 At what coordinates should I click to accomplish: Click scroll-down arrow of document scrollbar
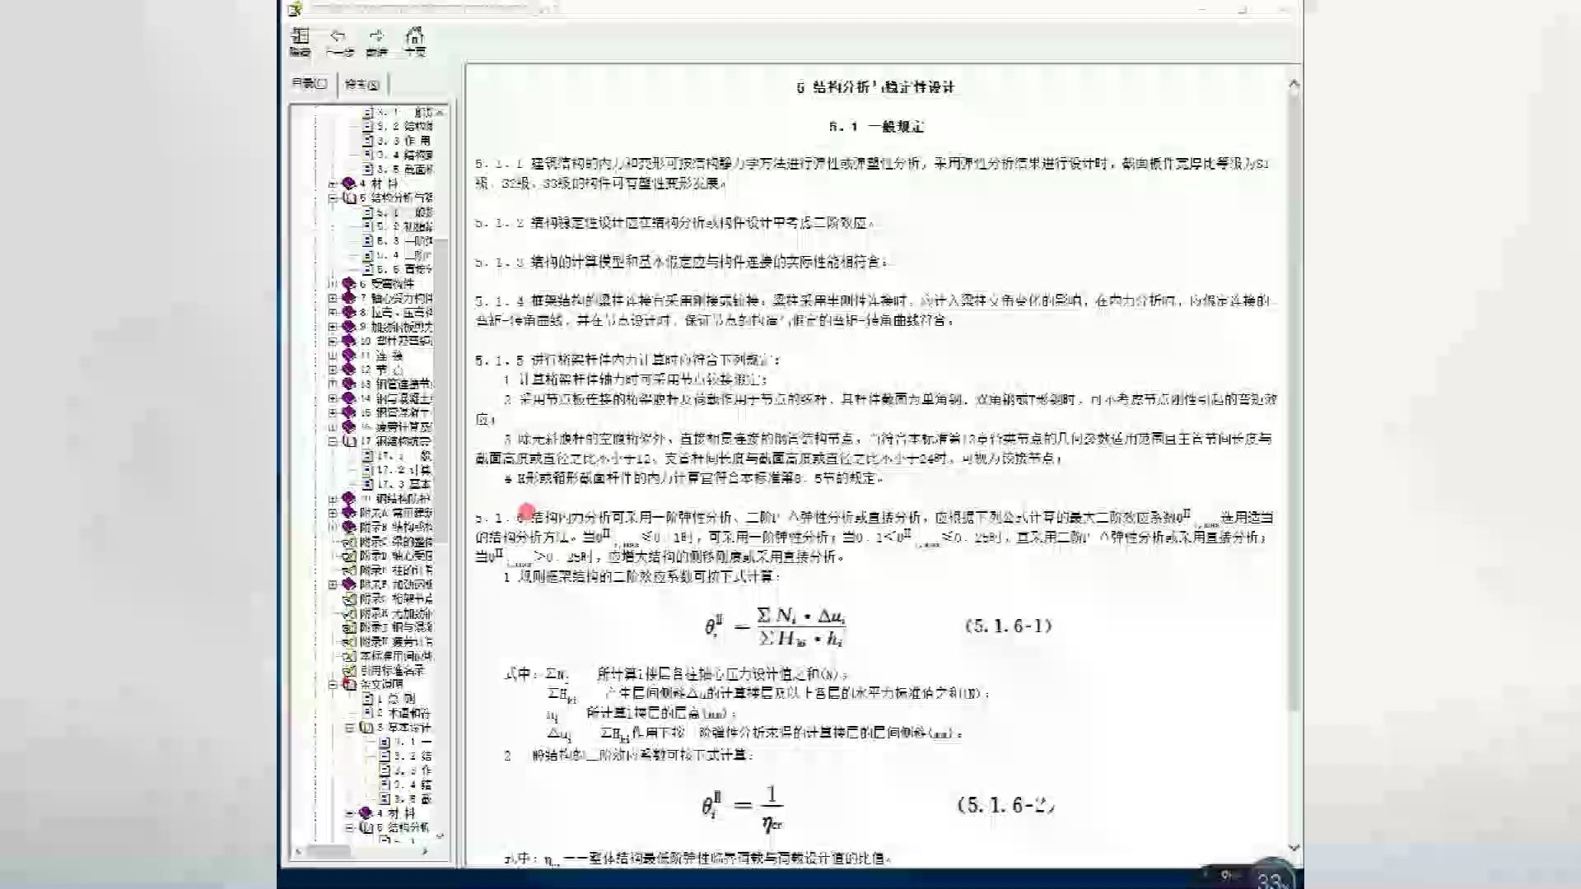[1294, 847]
